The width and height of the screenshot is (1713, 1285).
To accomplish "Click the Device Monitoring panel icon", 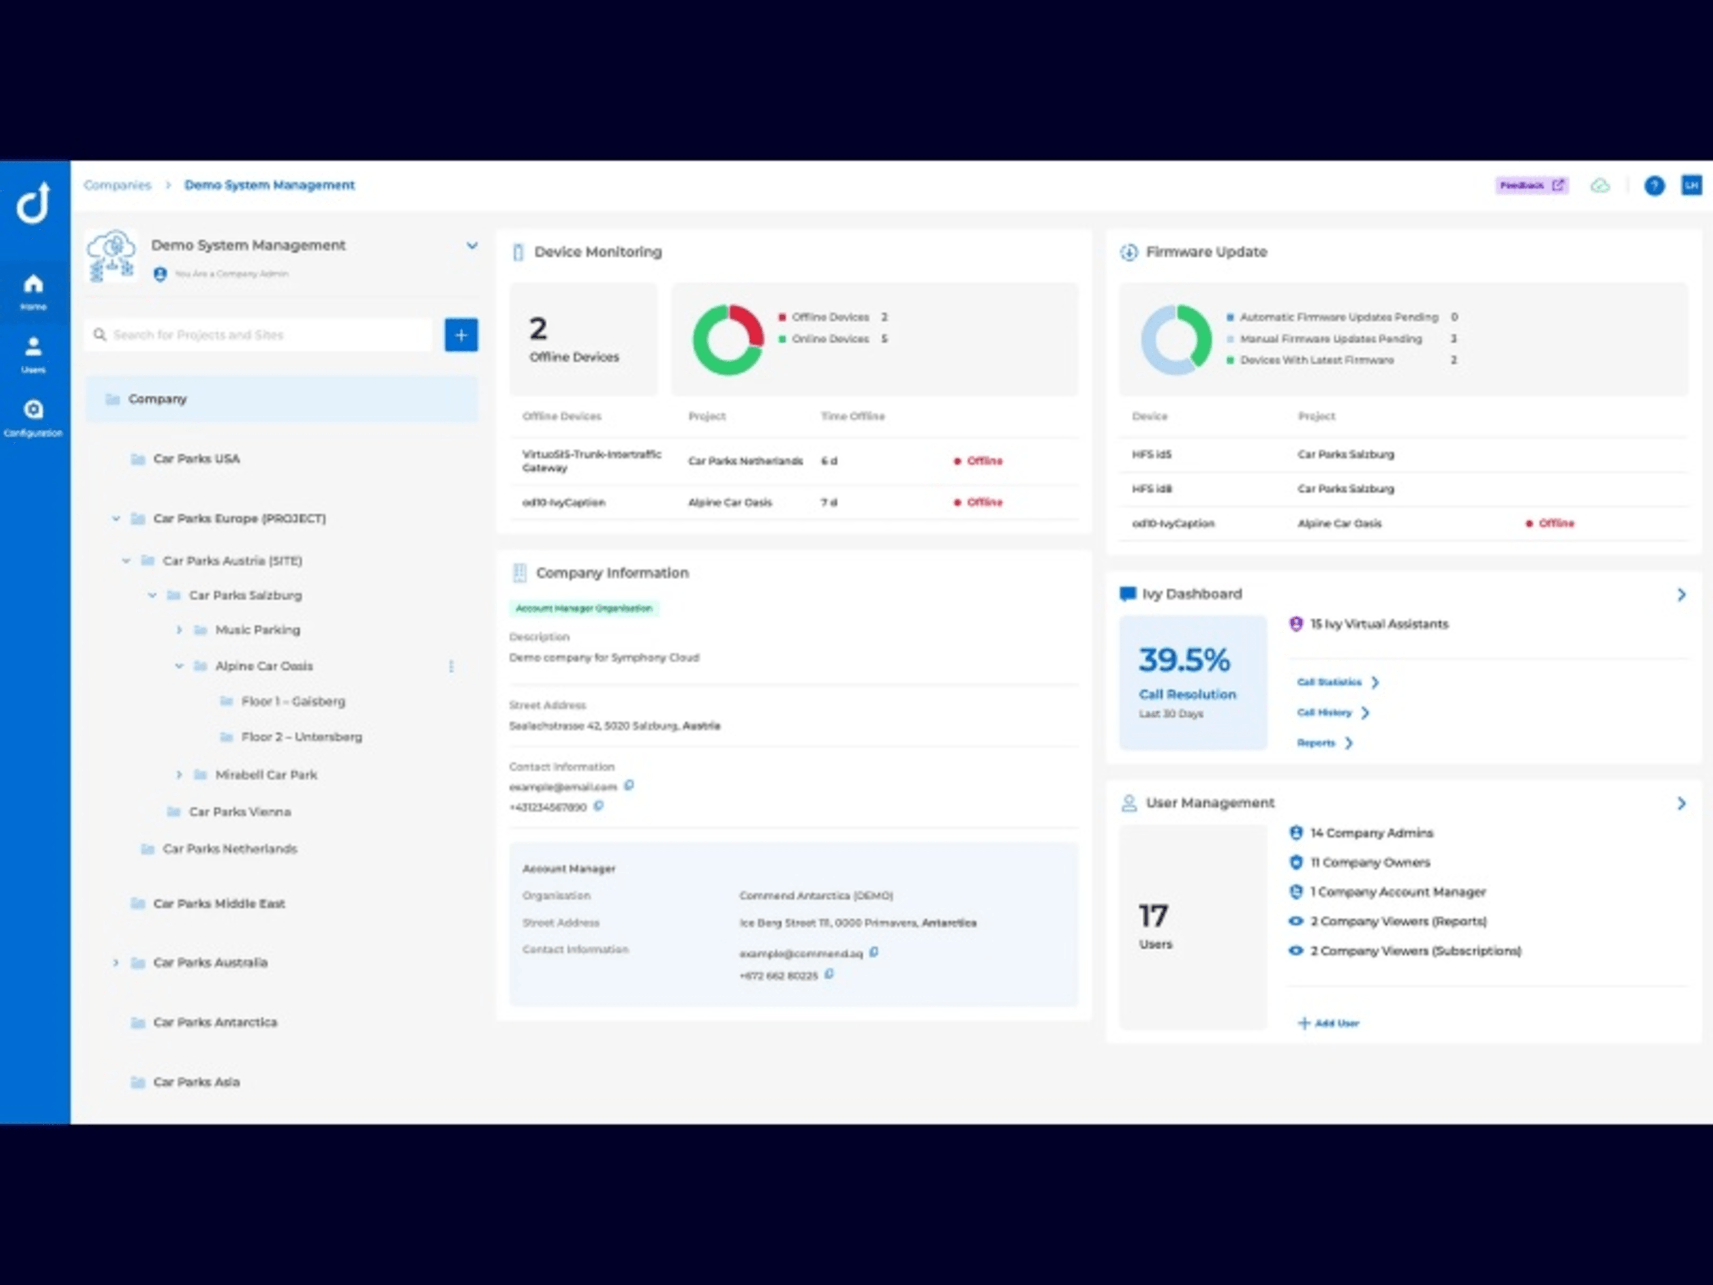I will (518, 253).
